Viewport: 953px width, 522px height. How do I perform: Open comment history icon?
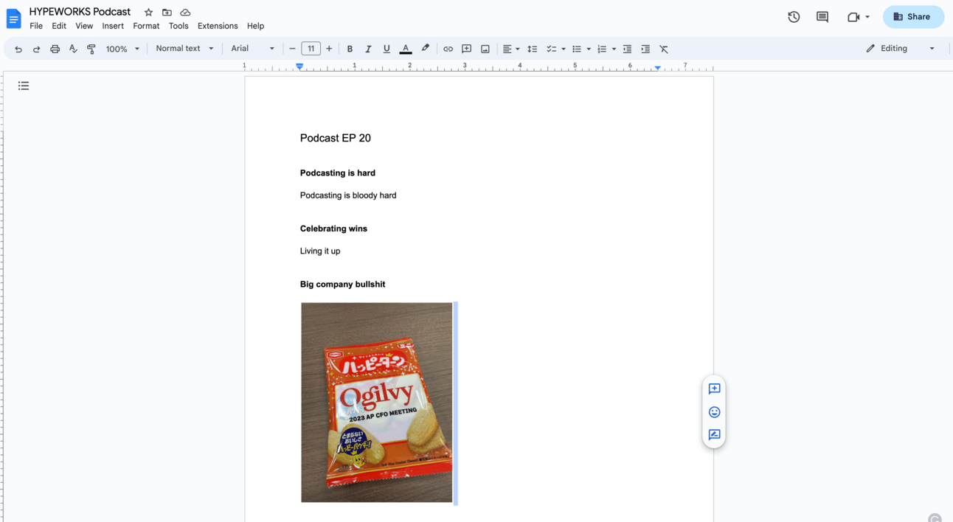click(822, 17)
